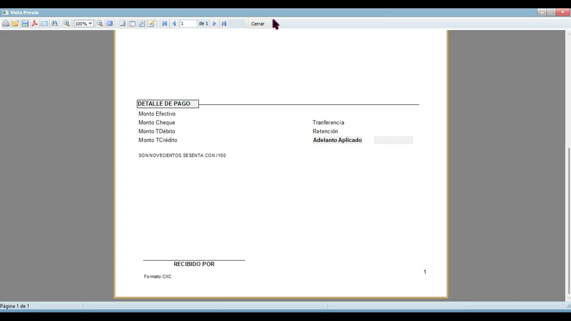
Task: Zoom in with the magnifier plus icon
Action: 67,24
